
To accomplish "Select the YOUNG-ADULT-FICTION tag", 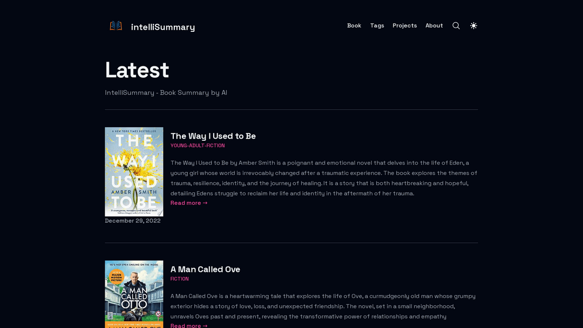I will [198, 146].
